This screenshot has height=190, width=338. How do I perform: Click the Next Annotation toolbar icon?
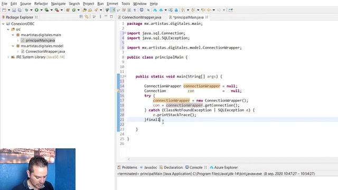pyautogui.click(x=183, y=10)
